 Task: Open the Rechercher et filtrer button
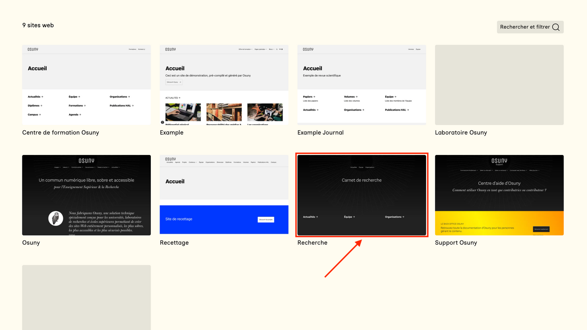530,27
